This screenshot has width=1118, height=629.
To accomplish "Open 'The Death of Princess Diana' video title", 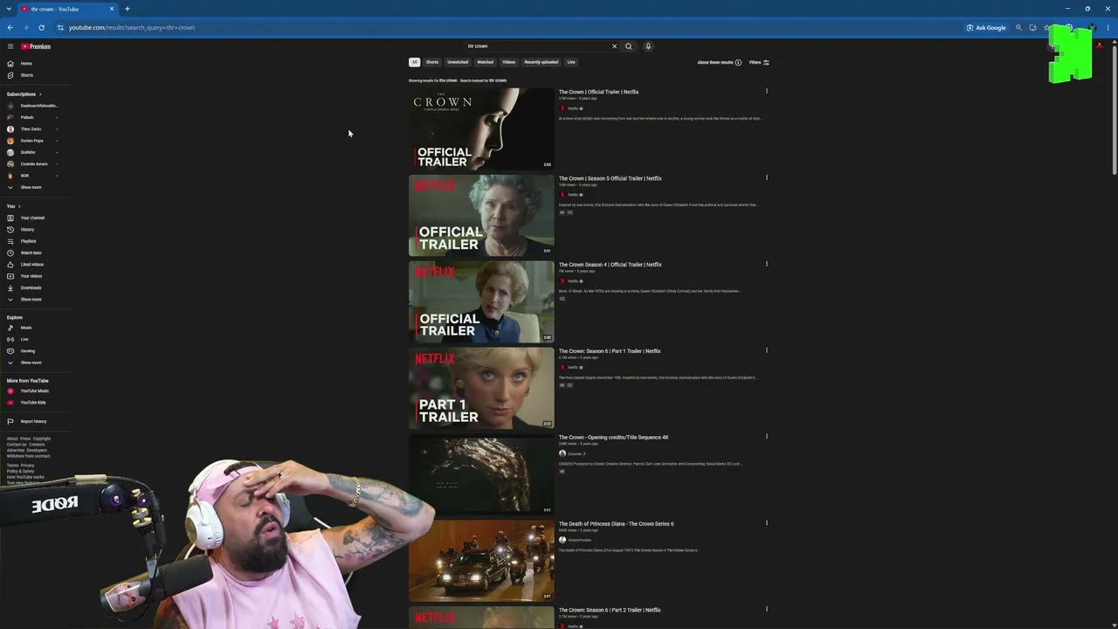I will [616, 524].
